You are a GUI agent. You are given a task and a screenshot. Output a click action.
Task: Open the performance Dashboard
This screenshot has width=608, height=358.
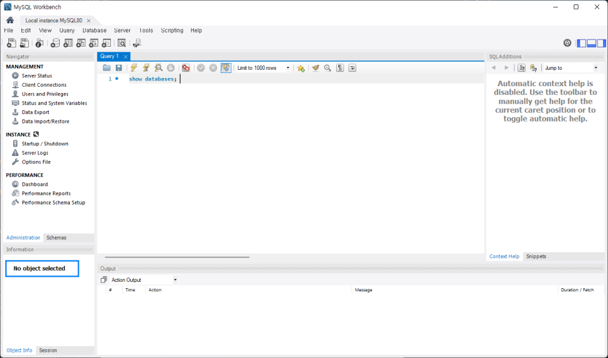click(x=35, y=184)
